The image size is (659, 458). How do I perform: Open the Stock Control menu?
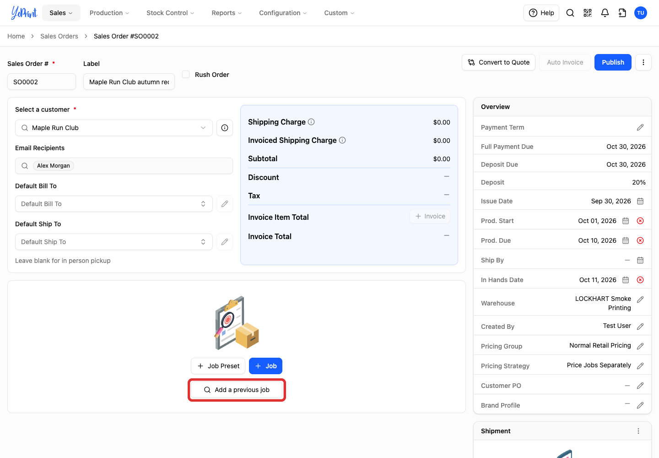click(170, 13)
